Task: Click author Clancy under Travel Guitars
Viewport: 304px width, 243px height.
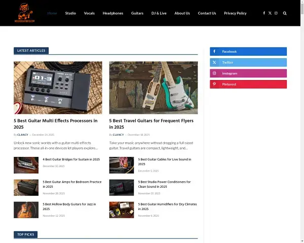Action: click(118, 135)
